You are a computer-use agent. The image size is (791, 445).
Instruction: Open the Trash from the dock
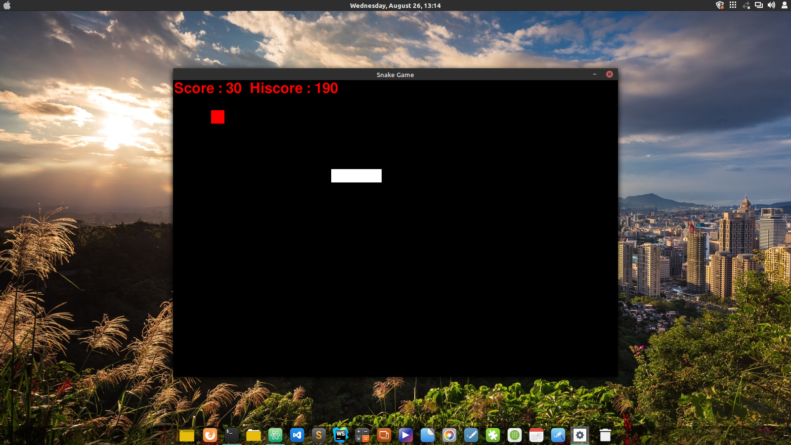pos(606,436)
